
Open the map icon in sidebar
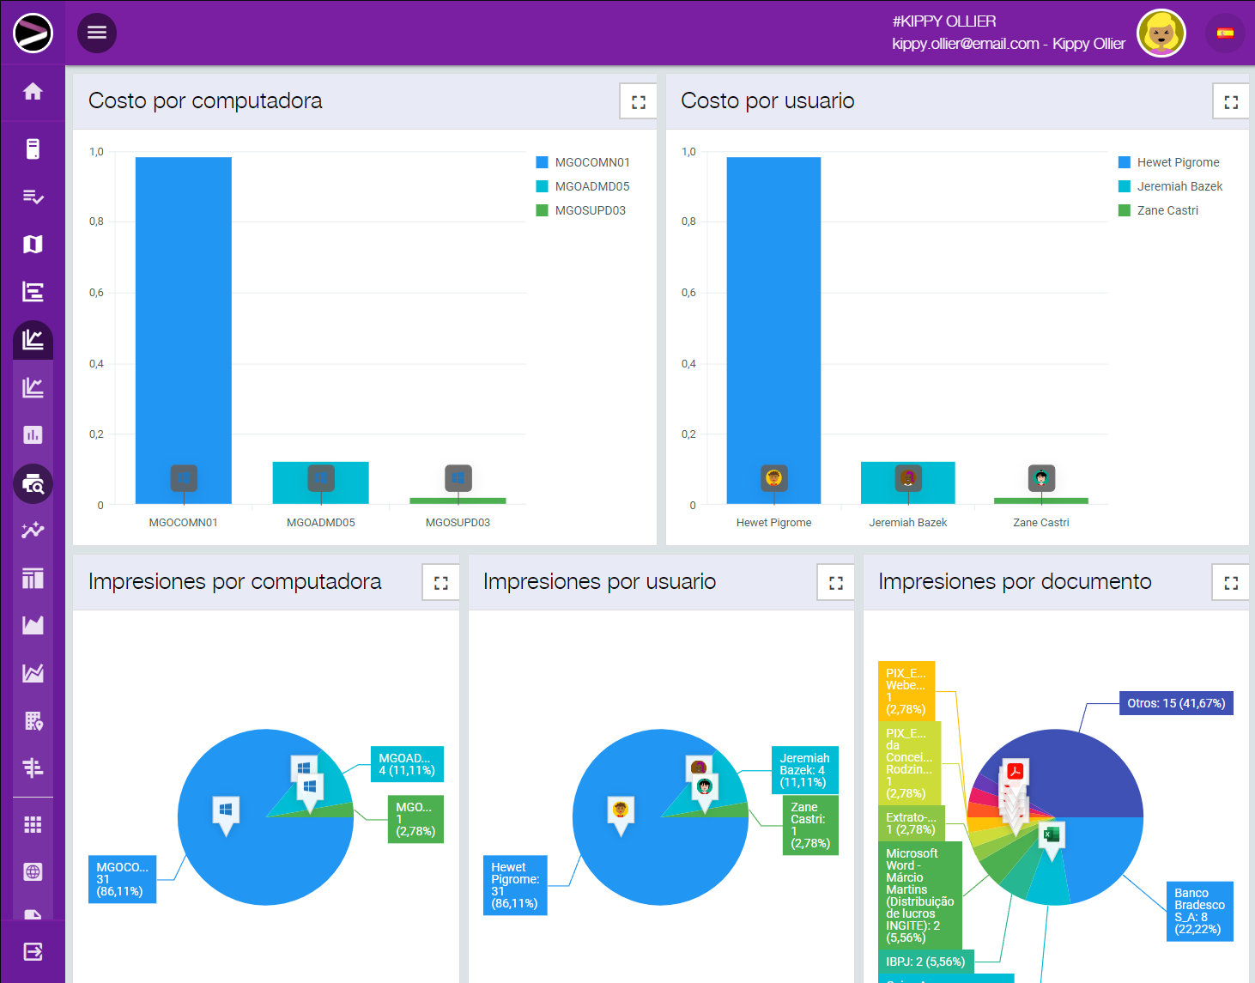pos(33,245)
